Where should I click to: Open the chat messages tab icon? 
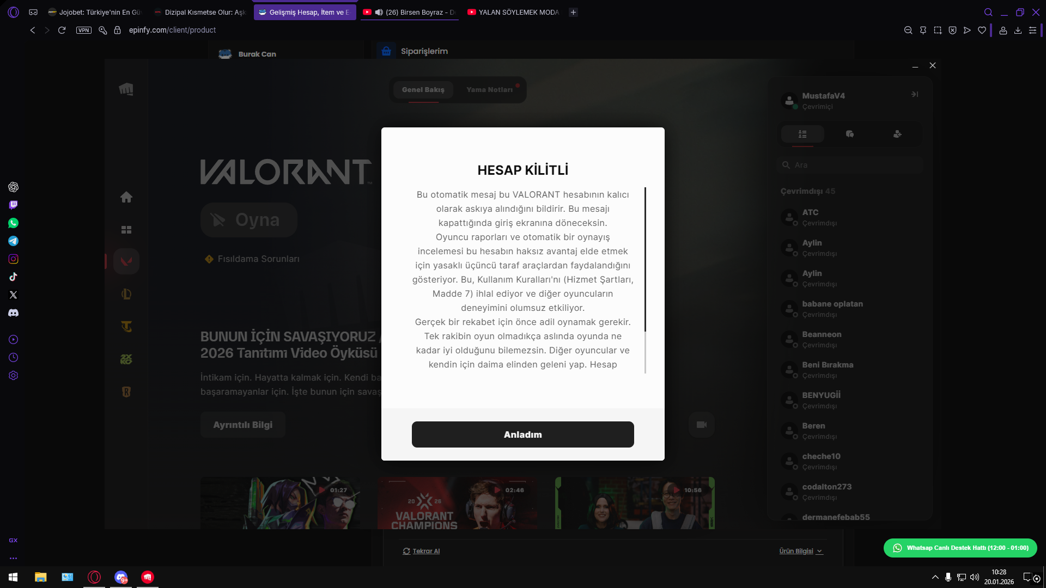[x=850, y=134]
